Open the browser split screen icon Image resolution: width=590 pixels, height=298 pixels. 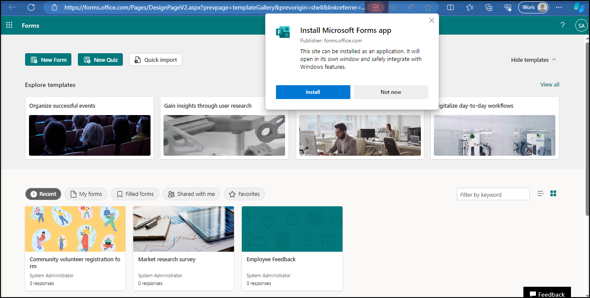(450, 7)
